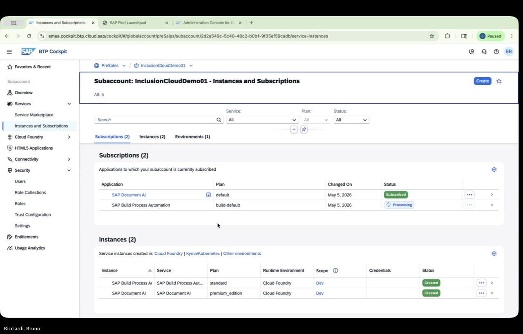Select the Processing status badge
Image resolution: width=523 pixels, height=334 pixels.
[399, 205]
